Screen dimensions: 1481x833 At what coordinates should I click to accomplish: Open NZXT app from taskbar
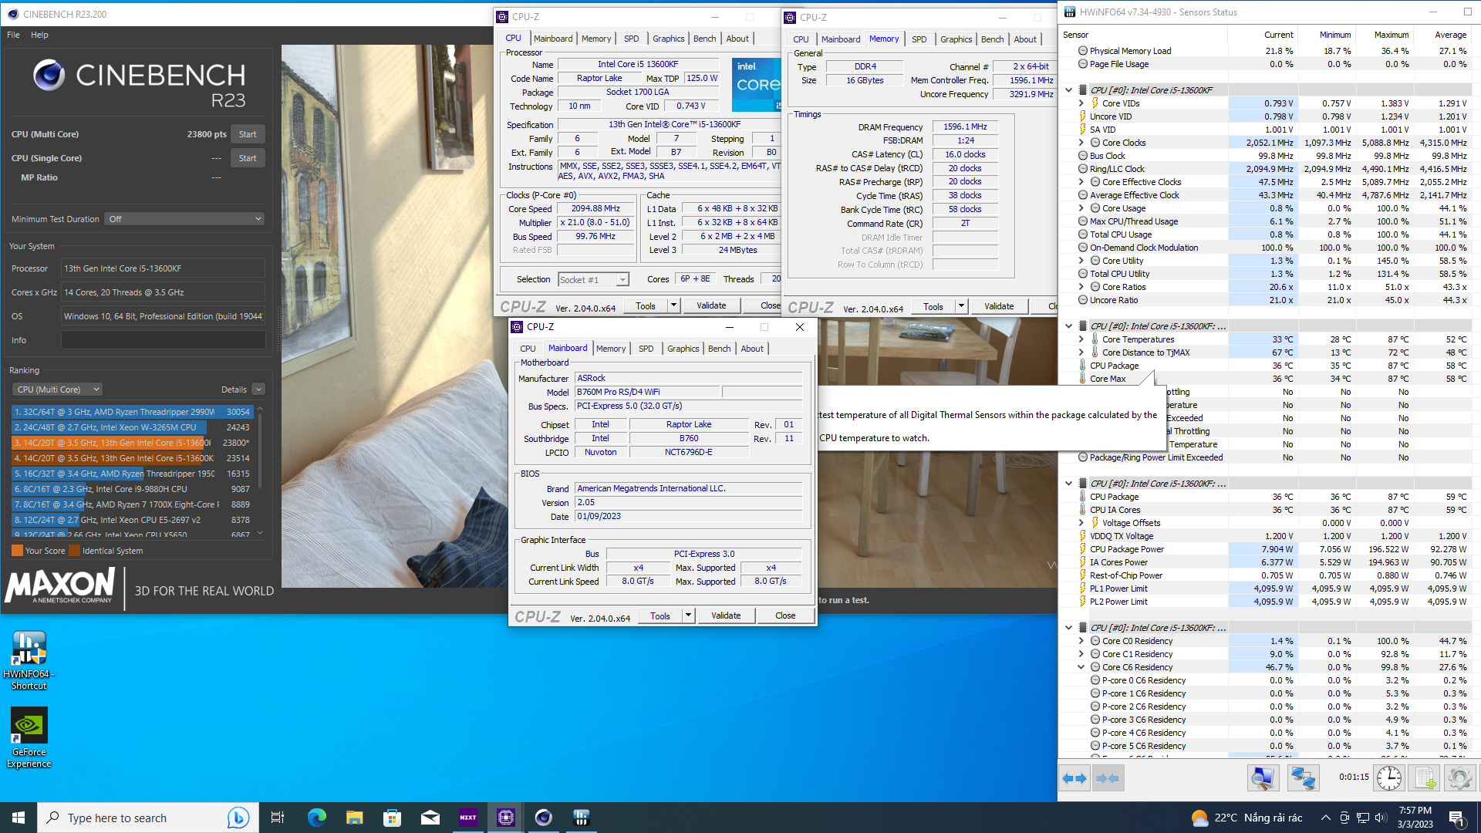point(468,818)
